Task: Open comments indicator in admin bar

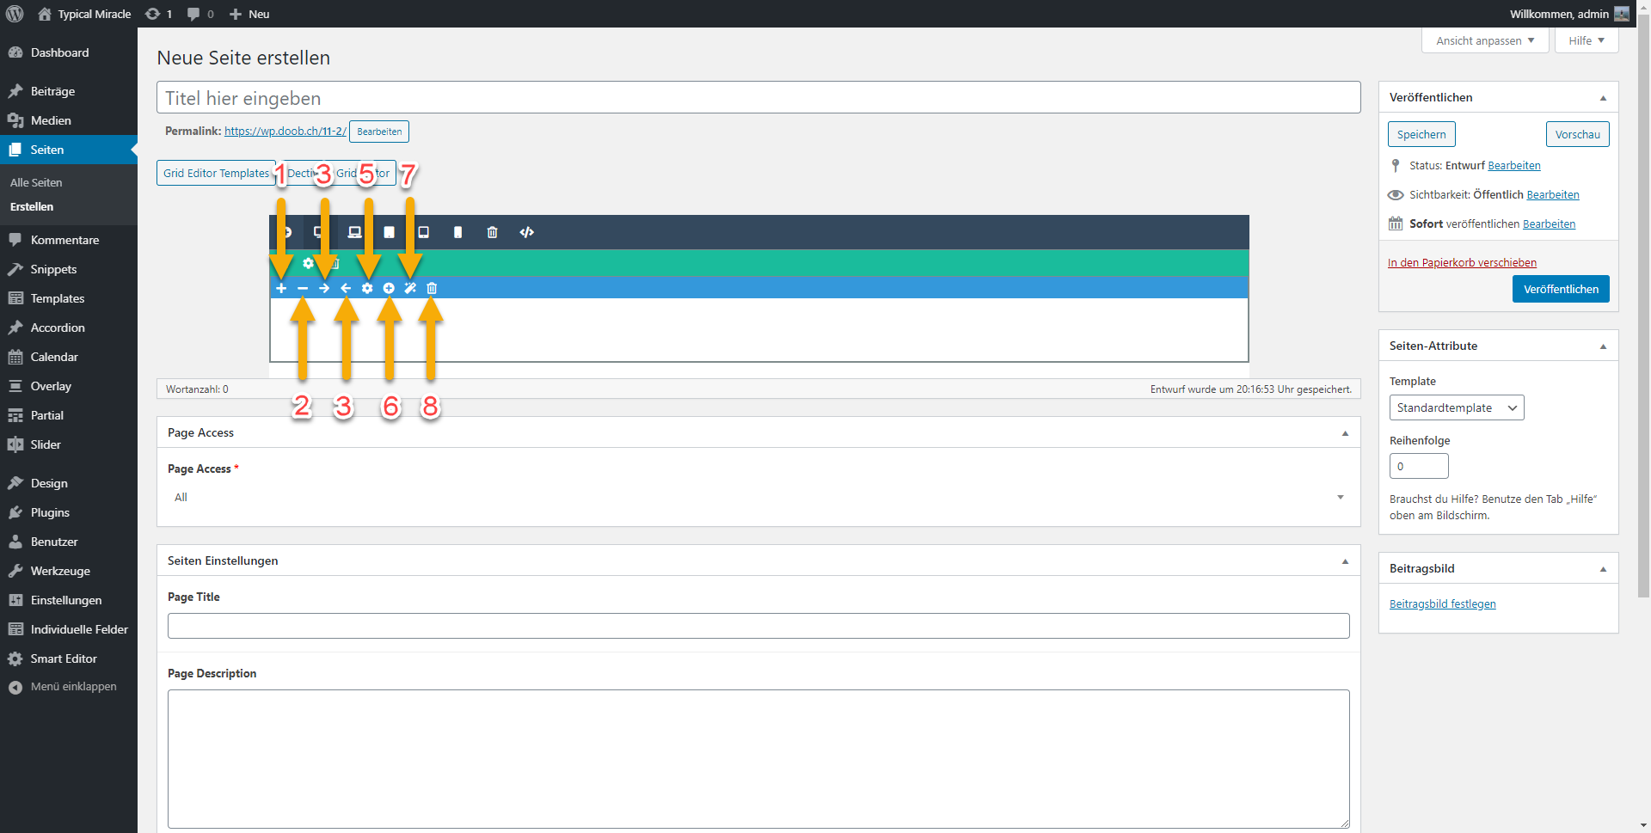Action: click(199, 14)
